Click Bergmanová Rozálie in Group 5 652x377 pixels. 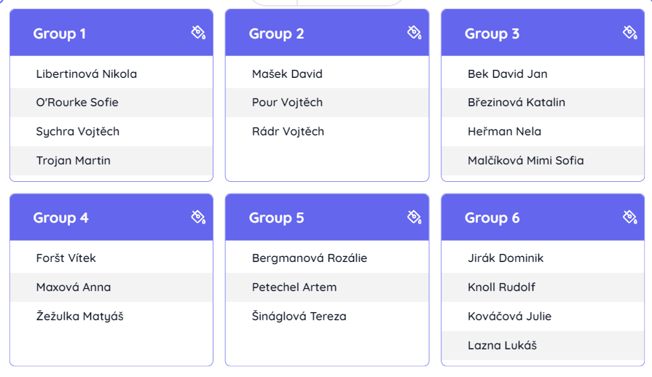tap(310, 258)
